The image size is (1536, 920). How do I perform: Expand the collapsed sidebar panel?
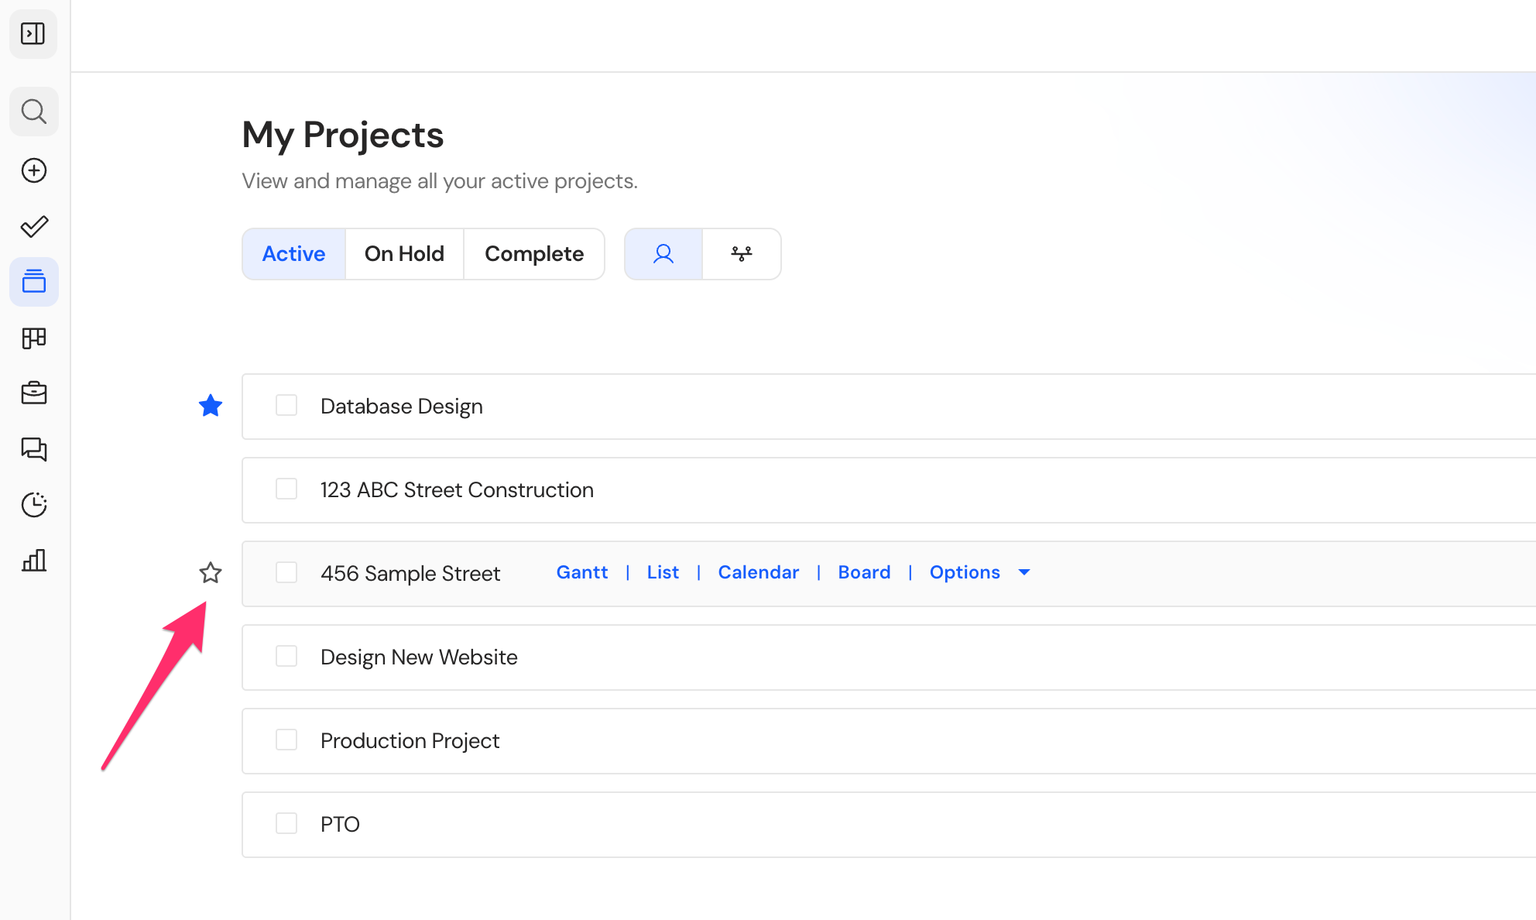pos(33,34)
